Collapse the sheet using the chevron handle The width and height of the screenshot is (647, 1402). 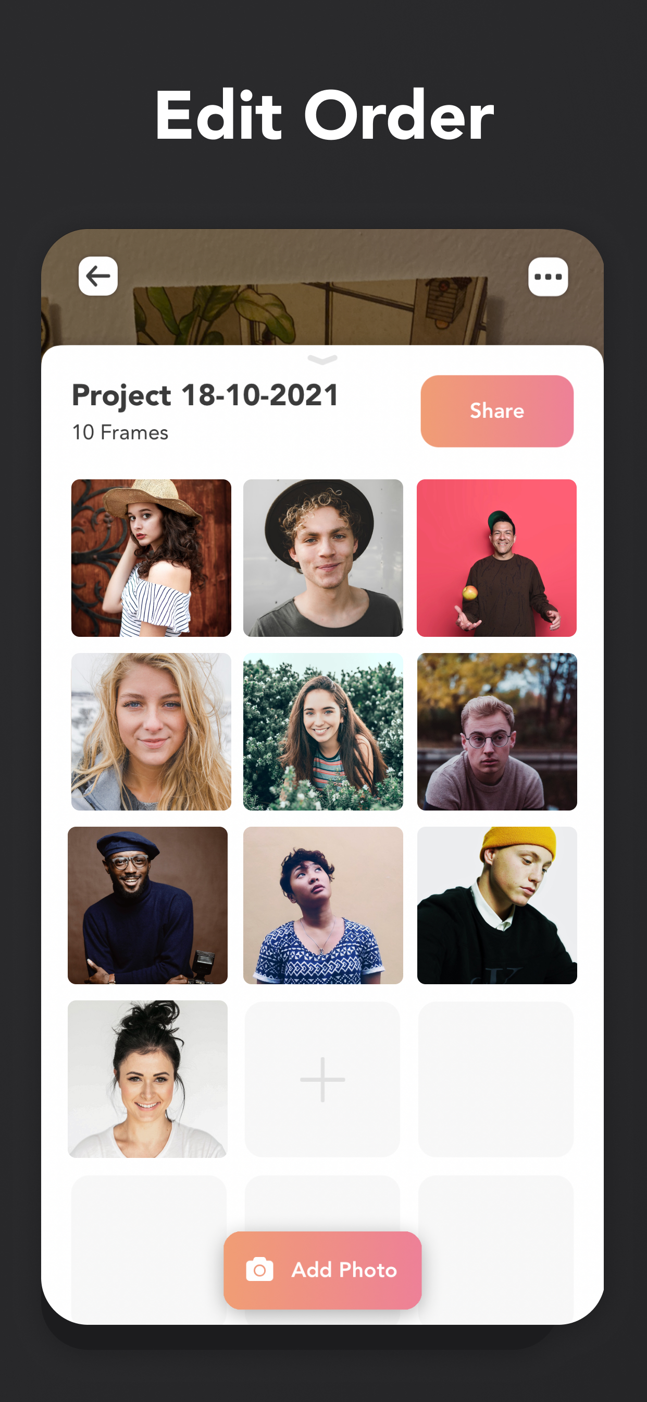click(322, 359)
